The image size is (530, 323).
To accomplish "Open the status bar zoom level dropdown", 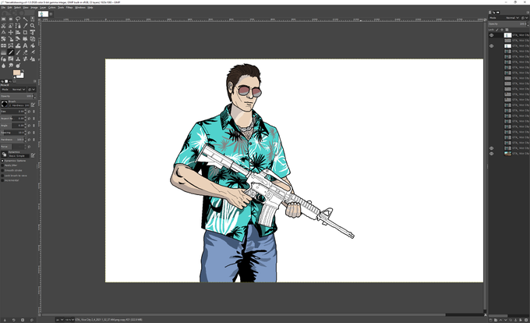I will [x=69, y=320].
